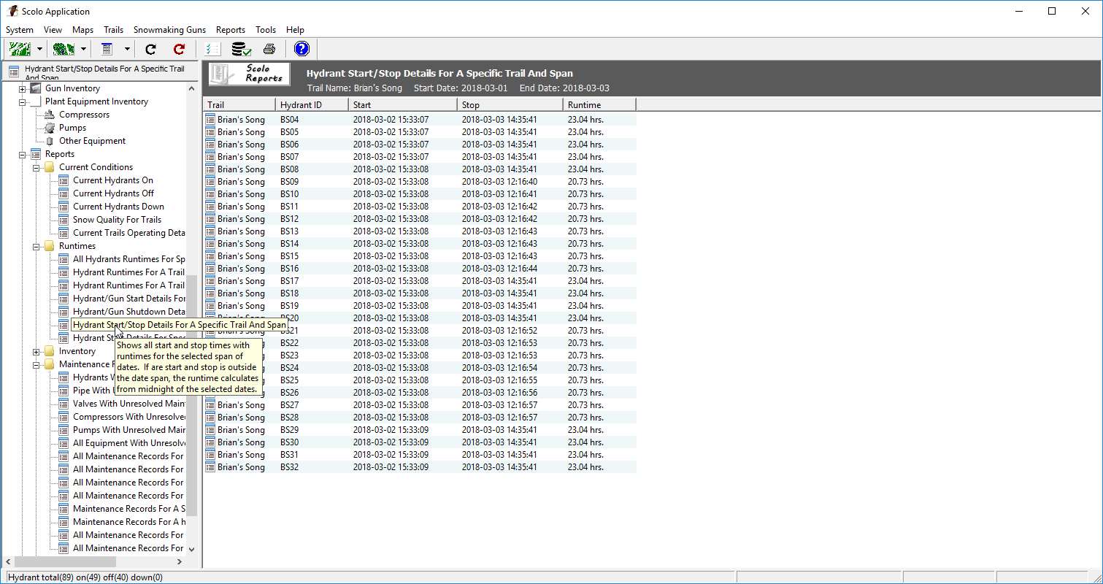Click the red refresh arrow icon
This screenshot has width=1103, height=584.
tap(179, 49)
